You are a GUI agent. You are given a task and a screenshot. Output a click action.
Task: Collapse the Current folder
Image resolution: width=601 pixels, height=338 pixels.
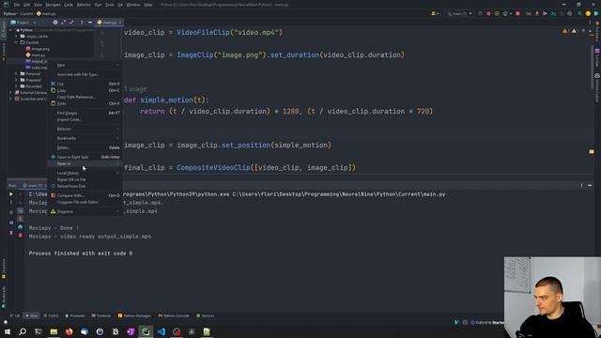point(17,42)
